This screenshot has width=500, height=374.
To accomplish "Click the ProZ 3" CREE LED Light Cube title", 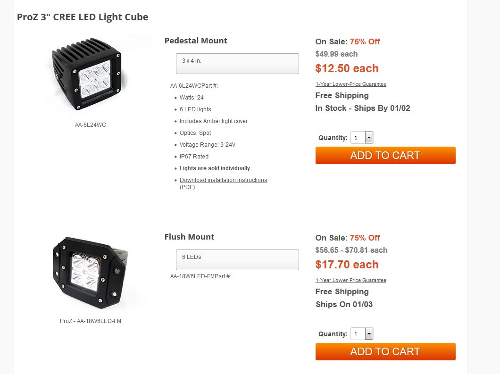I will [x=83, y=17].
